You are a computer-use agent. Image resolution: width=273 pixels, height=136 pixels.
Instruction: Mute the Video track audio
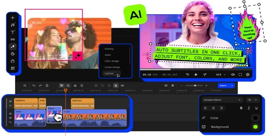click(11, 118)
